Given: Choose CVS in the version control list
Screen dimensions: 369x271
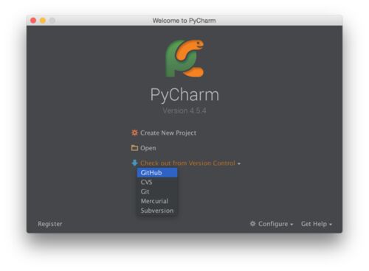Looking at the screenshot, I should coord(157,182).
